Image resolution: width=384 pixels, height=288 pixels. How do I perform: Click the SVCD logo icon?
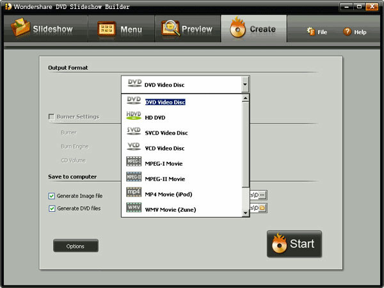134,131
